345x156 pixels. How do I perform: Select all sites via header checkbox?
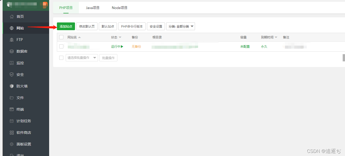click(x=61, y=37)
